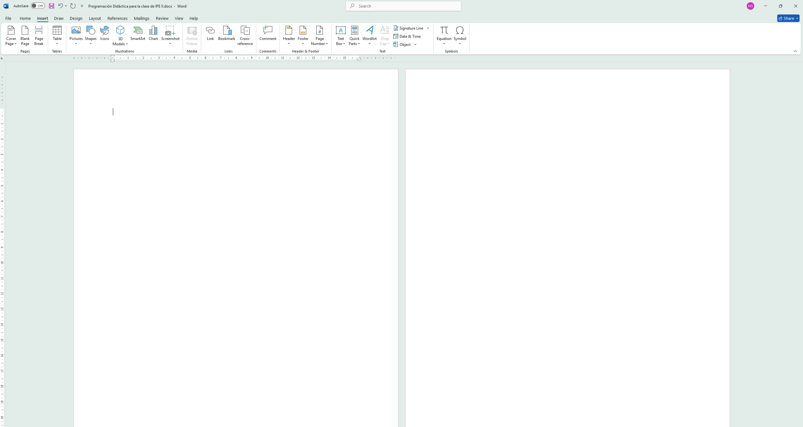The image size is (803, 427).
Task: Collapse the ribbon with the chevron
Action: pyautogui.click(x=795, y=51)
